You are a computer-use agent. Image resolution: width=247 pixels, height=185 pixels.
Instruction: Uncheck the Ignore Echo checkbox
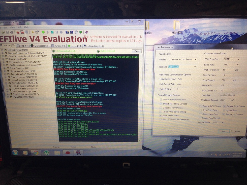[x=224, y=110]
